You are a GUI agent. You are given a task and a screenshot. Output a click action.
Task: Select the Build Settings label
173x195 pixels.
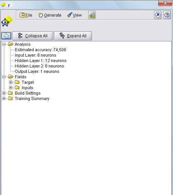pos(28,93)
